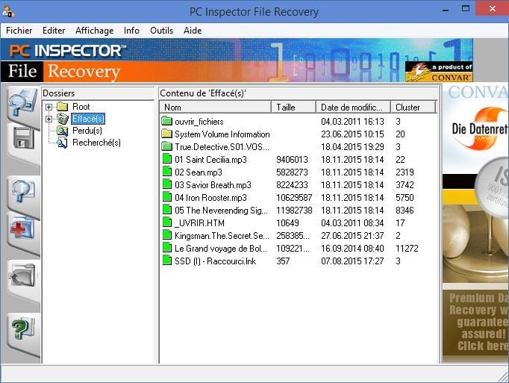509x383 pixels.
Task: Click the 02 Sean.mp3 file icon
Action: 167,172
